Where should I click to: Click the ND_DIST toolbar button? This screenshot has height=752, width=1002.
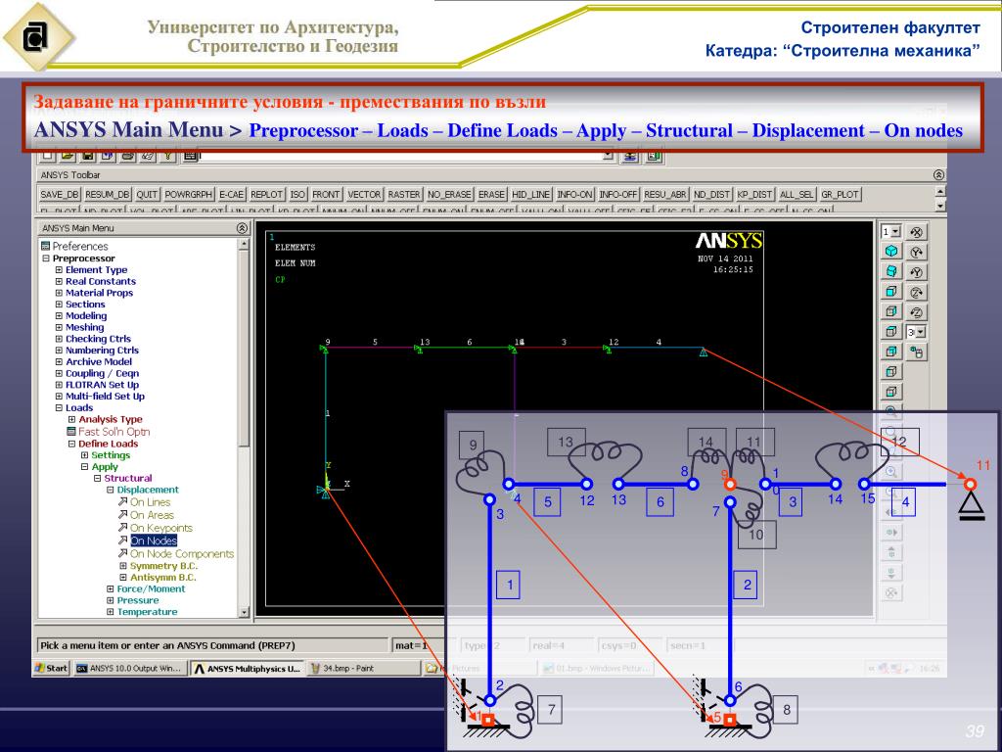(x=711, y=195)
